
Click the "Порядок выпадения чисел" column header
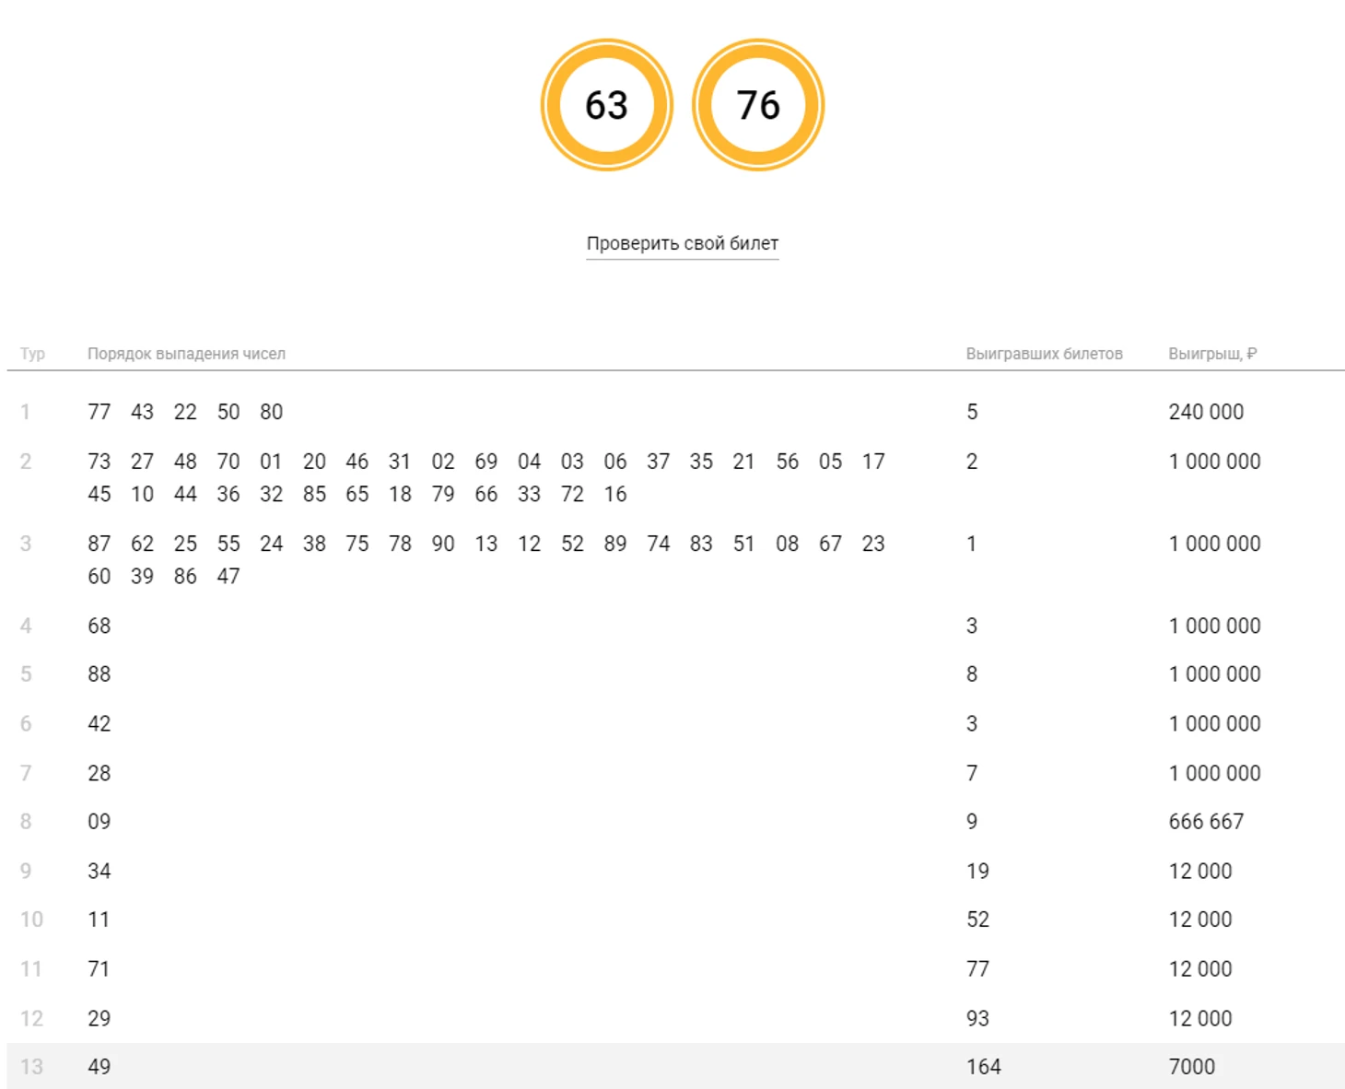click(186, 354)
